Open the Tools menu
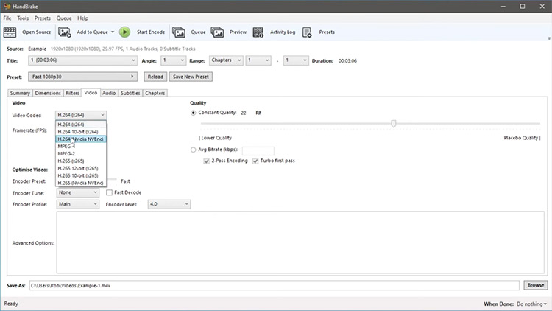The width and height of the screenshot is (552, 311). tap(23, 18)
